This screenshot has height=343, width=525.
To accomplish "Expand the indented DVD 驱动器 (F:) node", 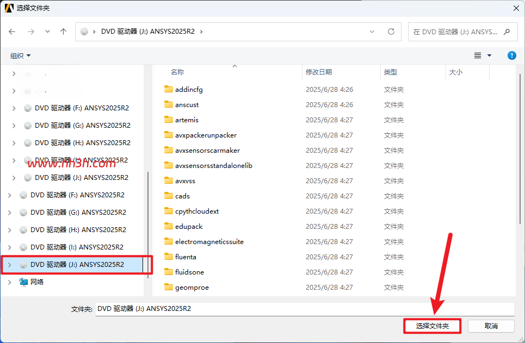I will 14,108.
